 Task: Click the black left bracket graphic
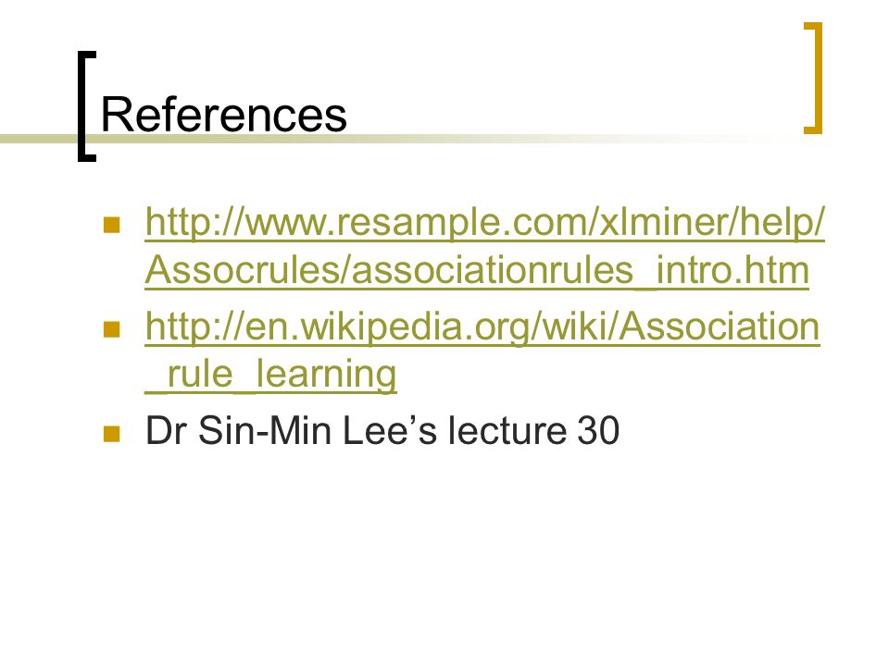[86, 106]
